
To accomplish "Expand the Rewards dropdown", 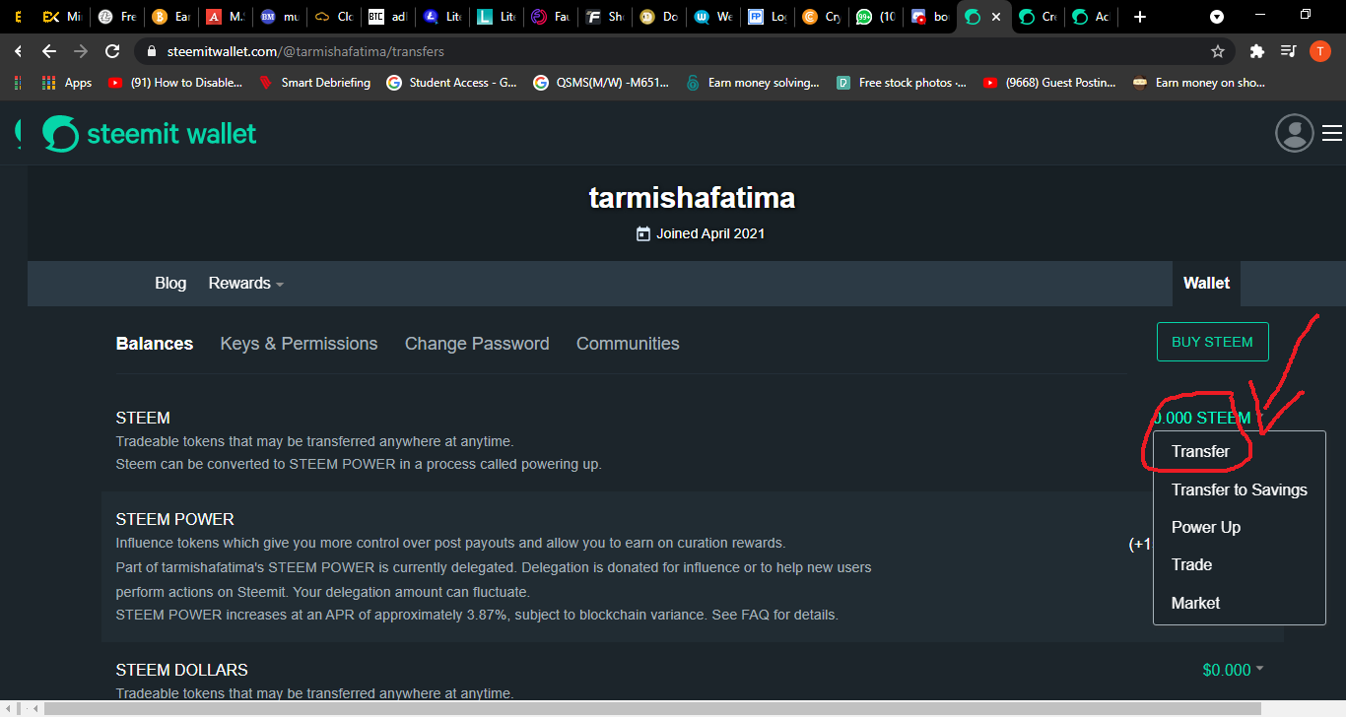I will pos(246,283).
